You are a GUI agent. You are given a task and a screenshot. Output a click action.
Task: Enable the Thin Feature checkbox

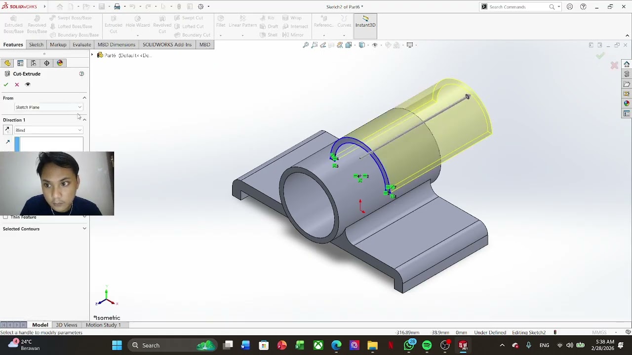pos(5,217)
